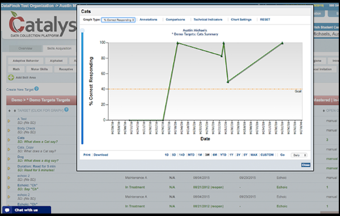340x216 pixels.
Task: Select the 3M date range
Action: (207, 155)
